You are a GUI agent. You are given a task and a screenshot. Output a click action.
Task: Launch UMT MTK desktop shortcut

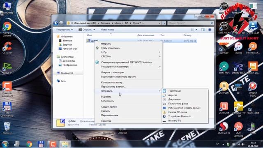point(224,108)
